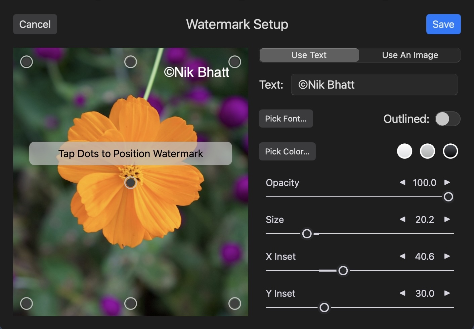Decrease X Inset with left arrow
The width and height of the screenshot is (474, 329).
pos(402,256)
